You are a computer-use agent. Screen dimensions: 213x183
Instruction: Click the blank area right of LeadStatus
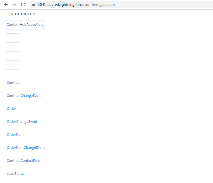(106, 173)
